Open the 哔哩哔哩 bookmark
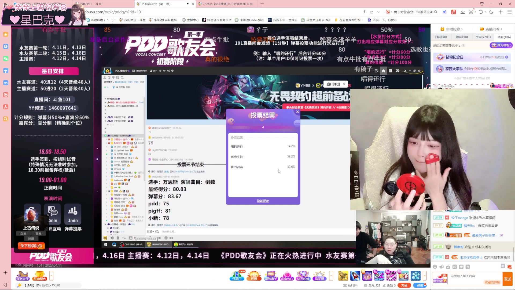The image size is (515, 290). coord(101,20)
